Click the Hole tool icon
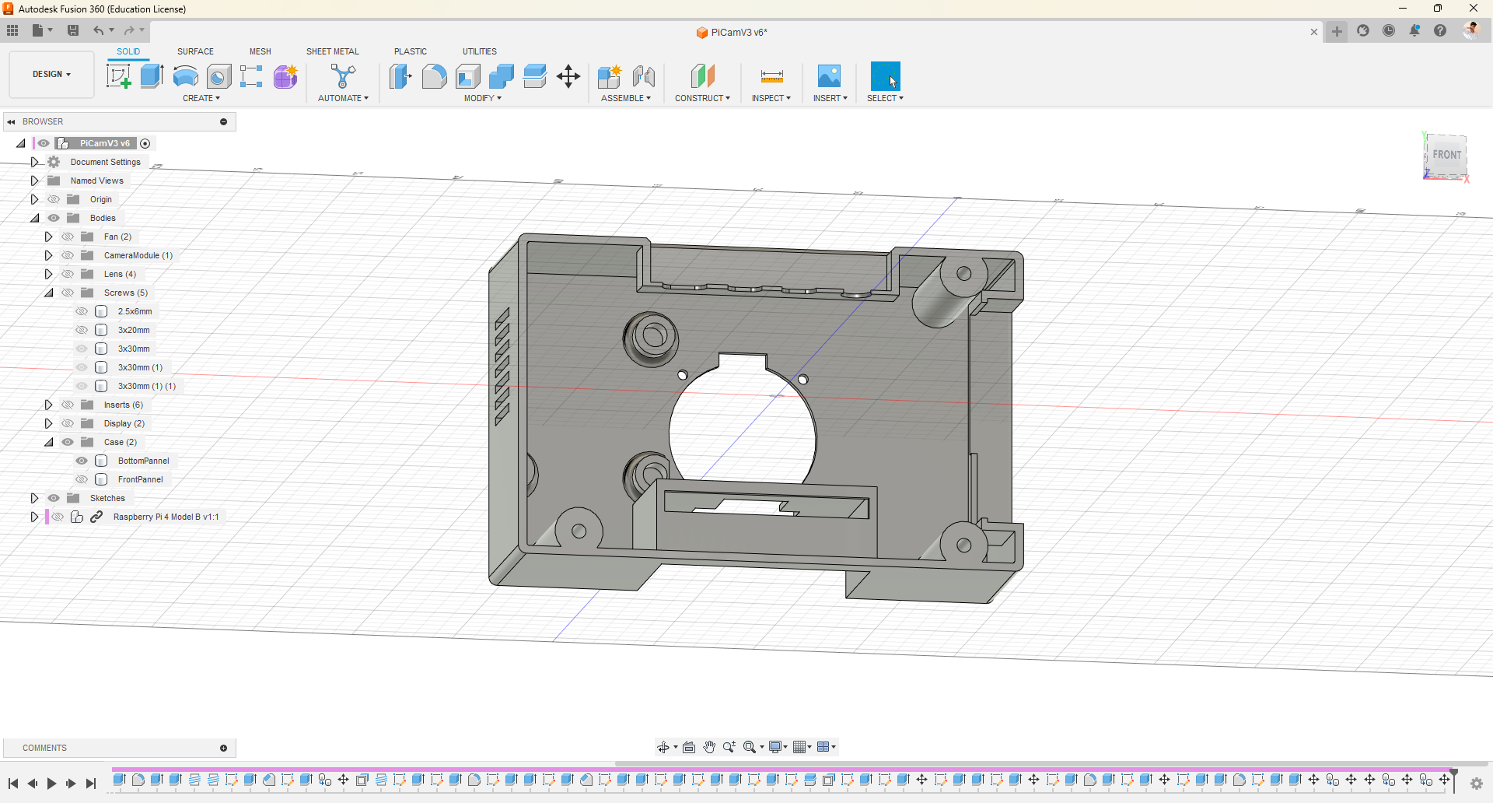The height and width of the screenshot is (803, 1493). coord(219,76)
